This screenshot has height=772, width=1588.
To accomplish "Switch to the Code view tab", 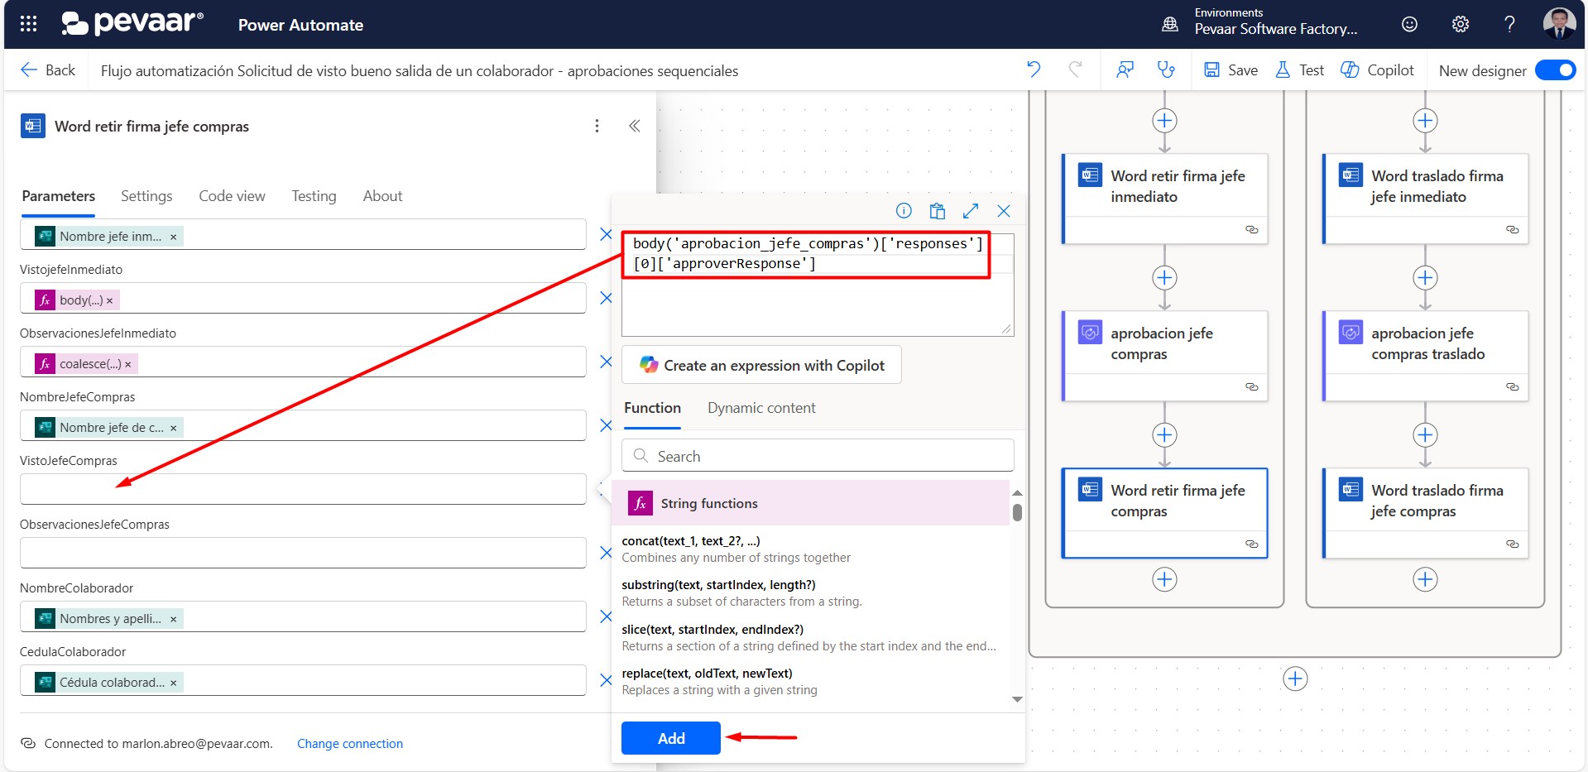I will pos(232,196).
